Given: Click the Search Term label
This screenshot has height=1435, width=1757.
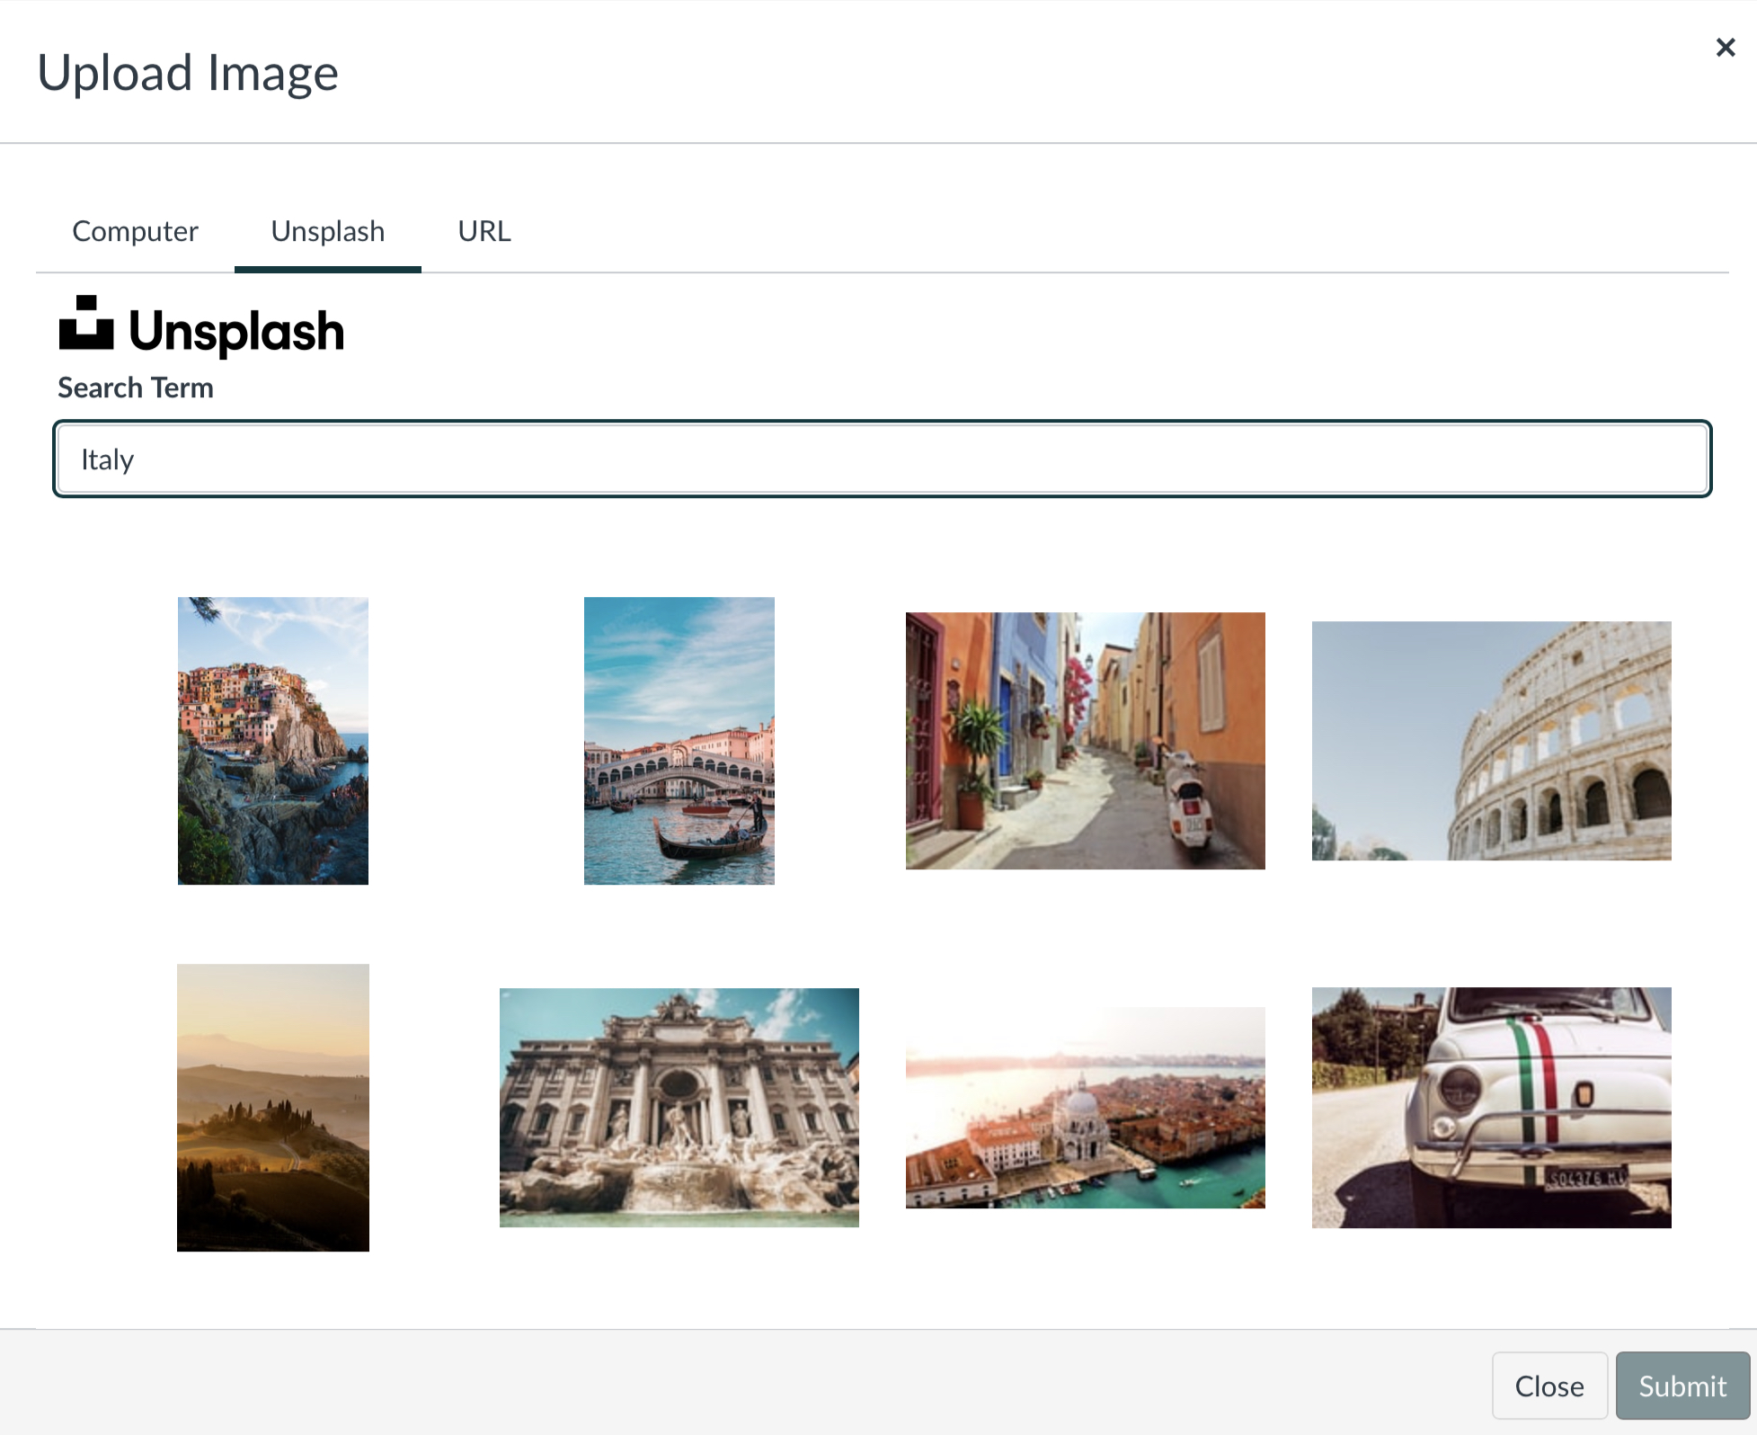Looking at the screenshot, I should 136,388.
